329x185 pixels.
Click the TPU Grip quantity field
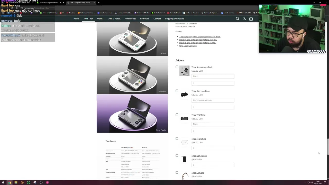pos(213,131)
